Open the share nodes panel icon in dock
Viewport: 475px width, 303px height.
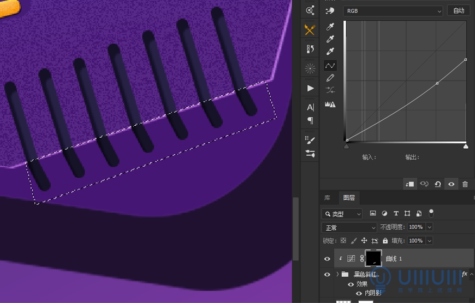pyautogui.click(x=310, y=10)
